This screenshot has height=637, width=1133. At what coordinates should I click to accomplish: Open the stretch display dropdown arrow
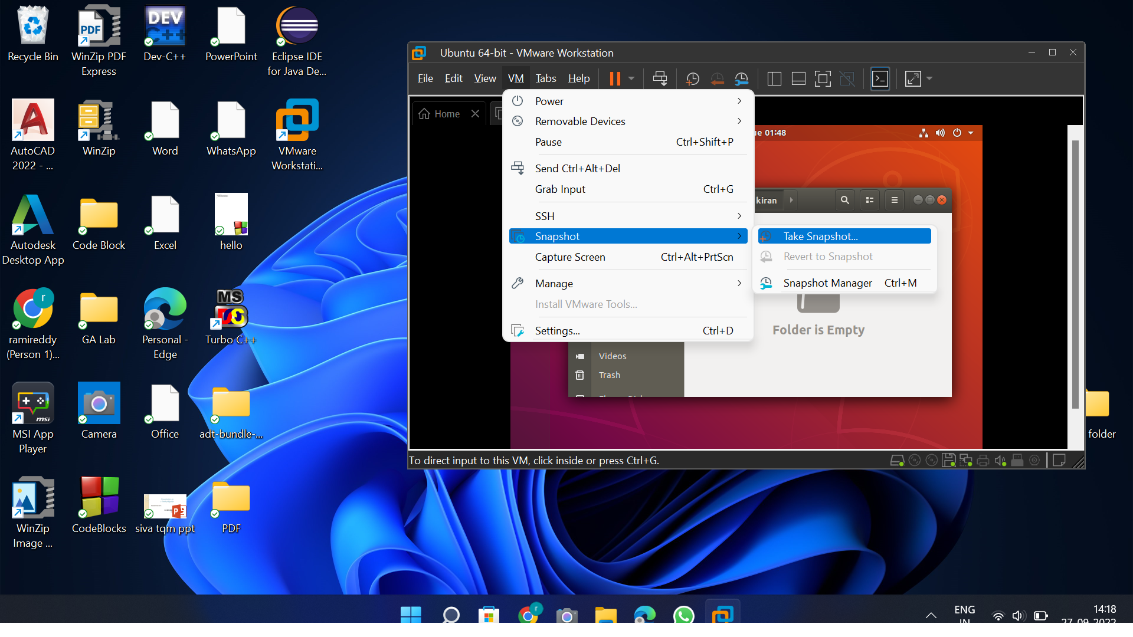929,78
